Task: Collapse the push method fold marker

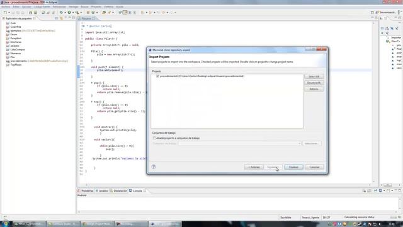Action: coord(83,67)
